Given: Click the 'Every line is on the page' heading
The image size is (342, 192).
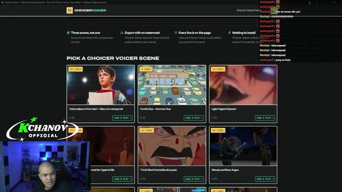Looking at the screenshot, I should pyautogui.click(x=195, y=33).
